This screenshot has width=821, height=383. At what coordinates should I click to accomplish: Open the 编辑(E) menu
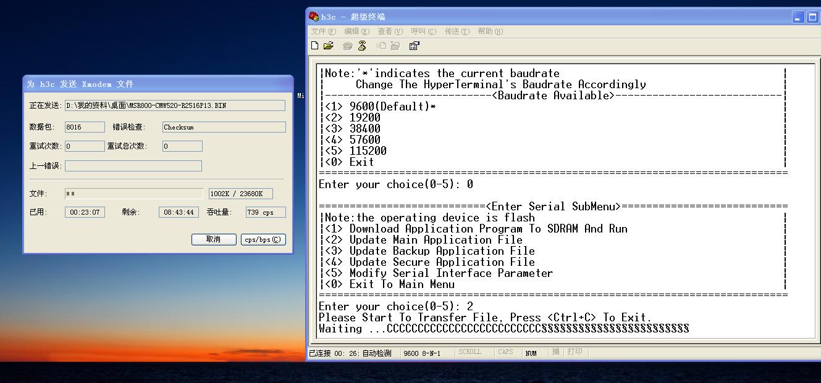(x=356, y=31)
